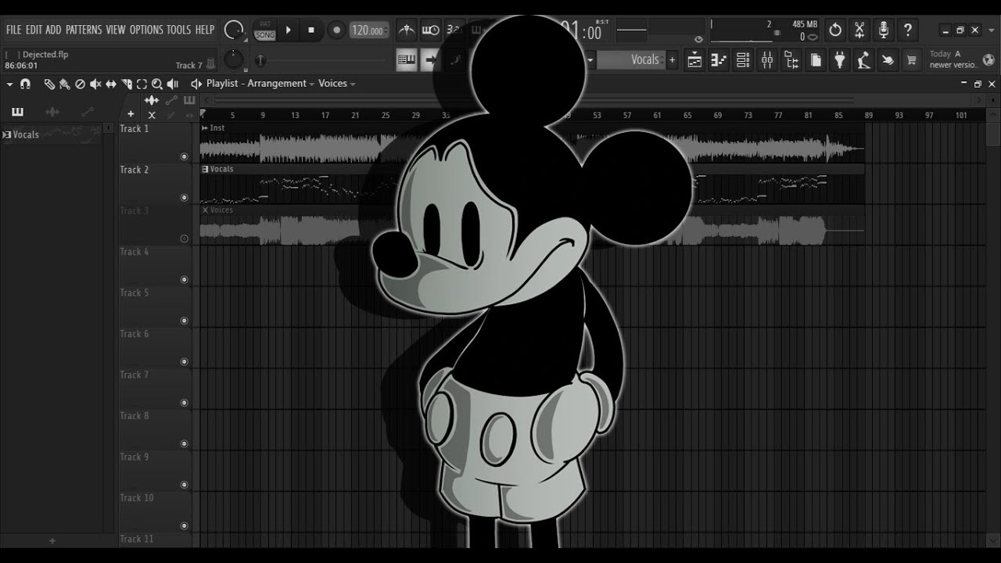The height and width of the screenshot is (563, 1001).
Task: Select the Mute tool in playlist toolbar
Action: pos(95,84)
